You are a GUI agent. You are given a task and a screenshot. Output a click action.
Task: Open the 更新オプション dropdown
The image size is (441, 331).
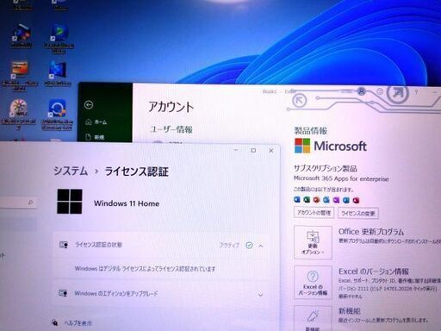coord(313,242)
